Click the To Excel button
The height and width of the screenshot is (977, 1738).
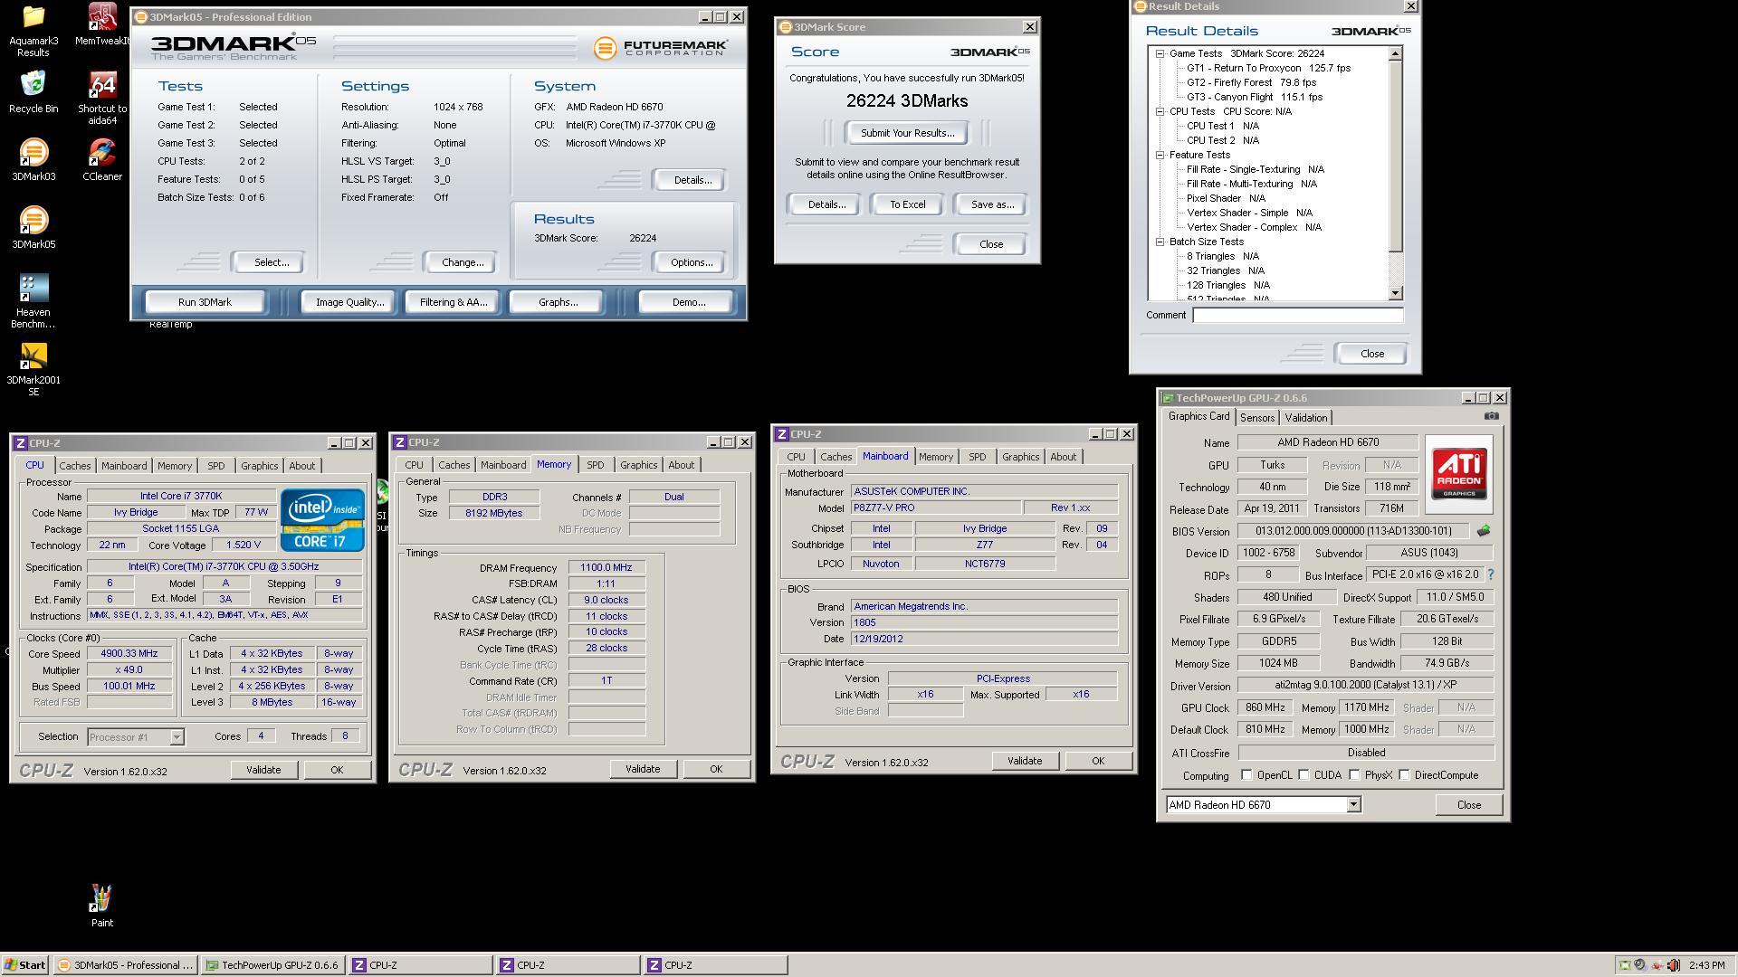pyautogui.click(x=907, y=204)
